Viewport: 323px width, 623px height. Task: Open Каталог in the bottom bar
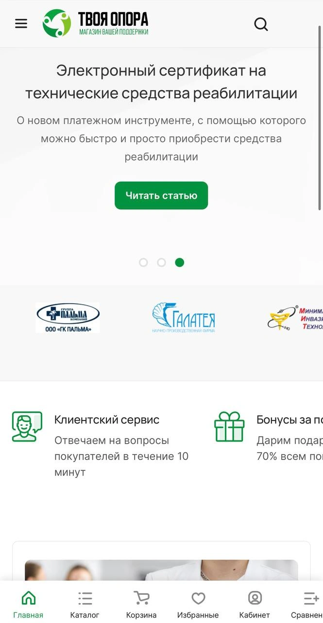coord(85,605)
